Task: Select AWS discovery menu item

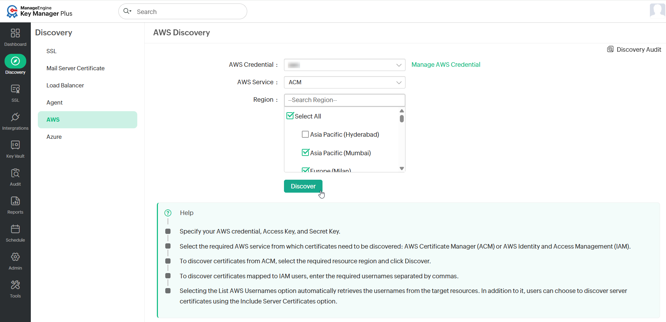Action: point(88,120)
